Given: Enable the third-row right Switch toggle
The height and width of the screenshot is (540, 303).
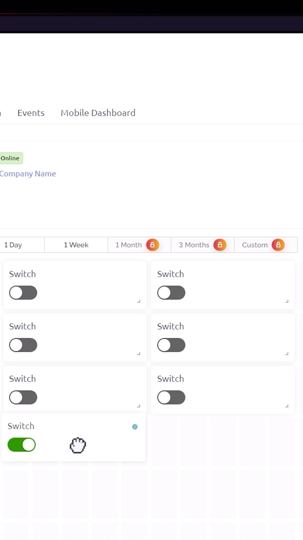Looking at the screenshot, I should tap(171, 397).
